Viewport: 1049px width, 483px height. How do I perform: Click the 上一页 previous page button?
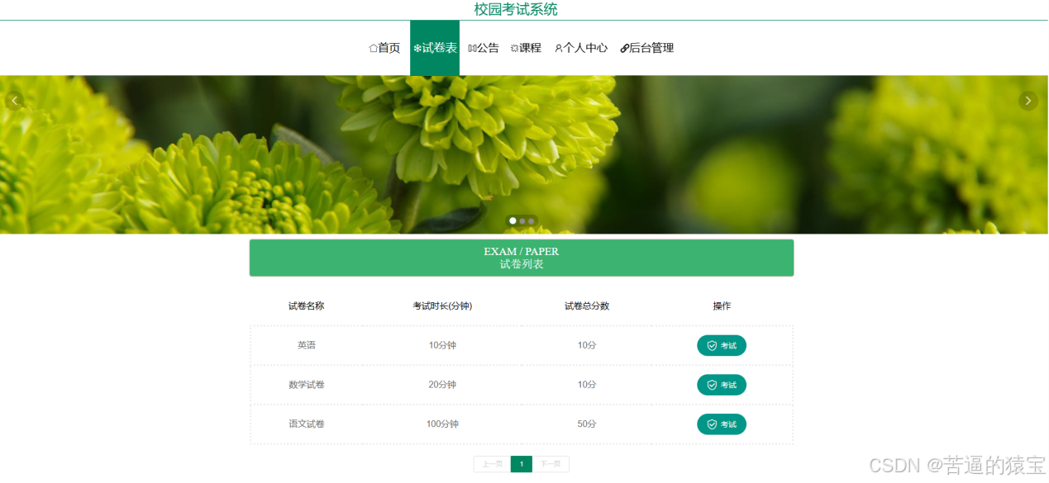pos(492,464)
